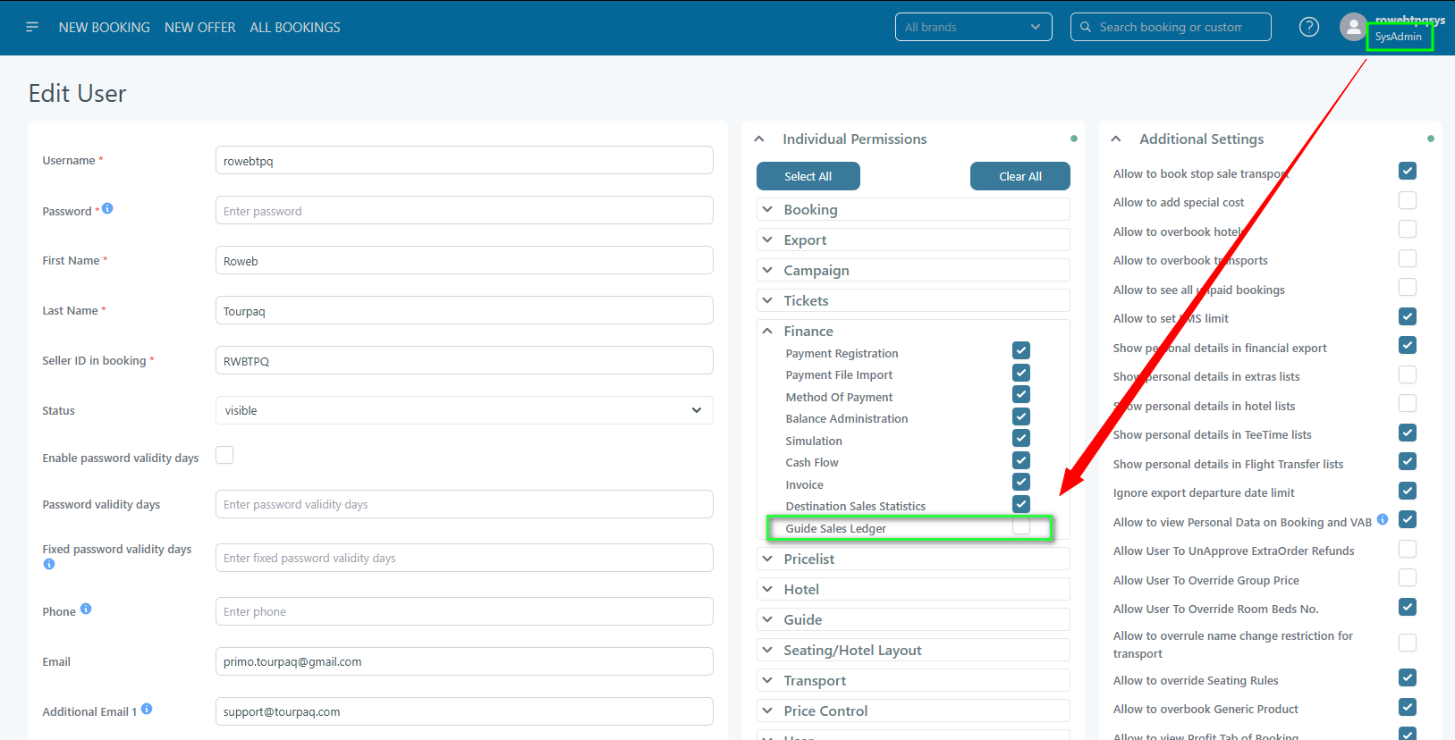Viewport: 1455px width, 740px height.
Task: Click info icon for Personal Data on Booking
Action: point(1383,519)
